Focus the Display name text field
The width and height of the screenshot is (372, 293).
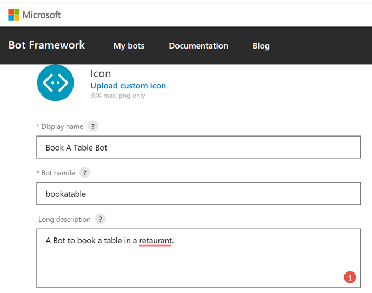click(198, 147)
